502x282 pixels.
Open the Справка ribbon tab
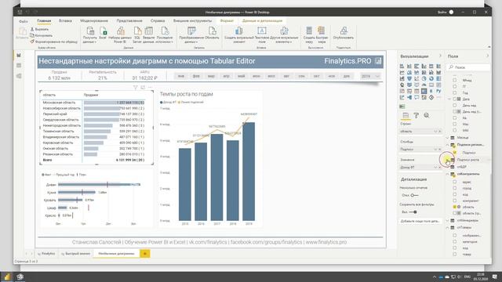point(158,21)
